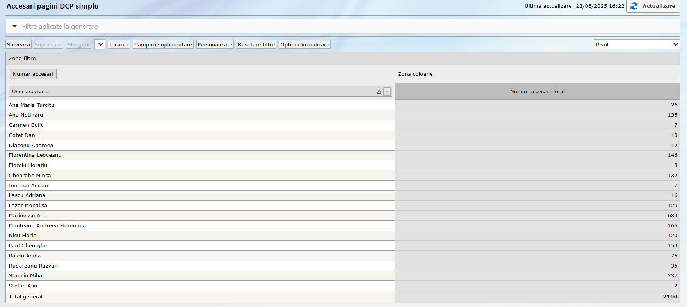Image resolution: width=687 pixels, height=307 pixels.
Task: Click the Stanciu Mihai row label
Action: 26,276
